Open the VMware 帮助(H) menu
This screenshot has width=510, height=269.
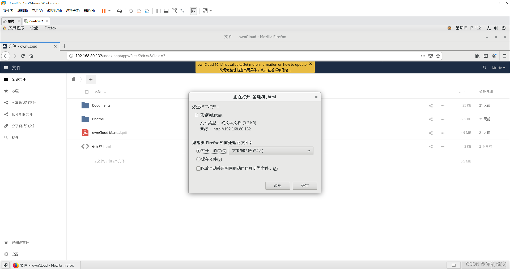(89, 11)
